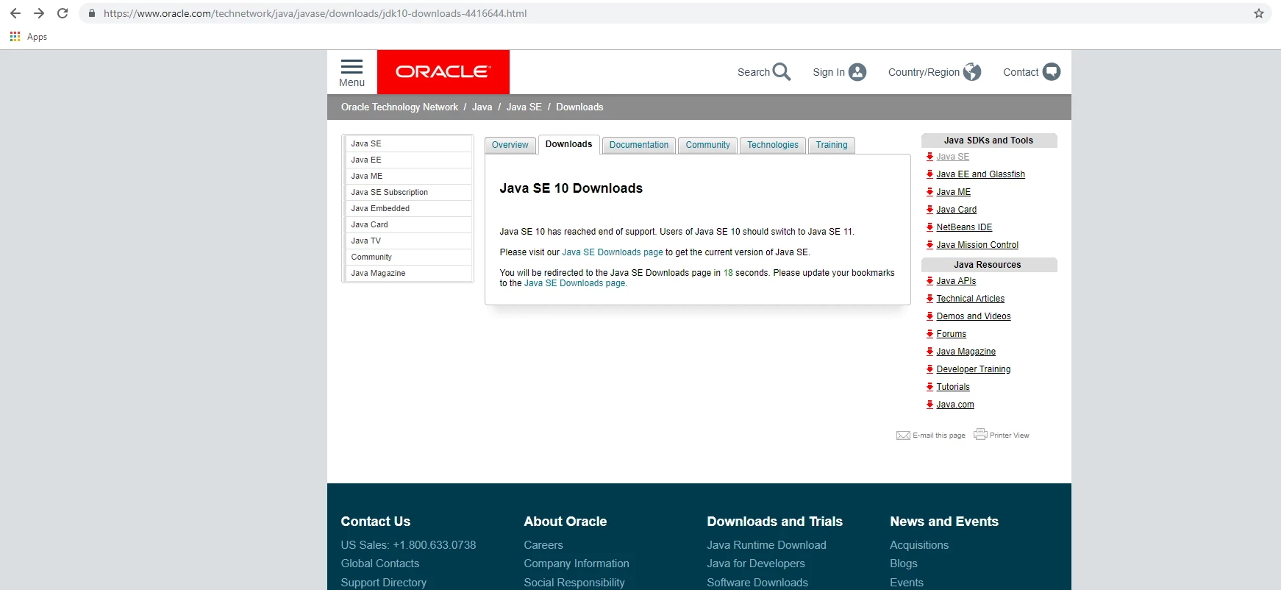Open the Apps grid shortcut
Viewport: 1281px width, 590px height.
(x=15, y=36)
